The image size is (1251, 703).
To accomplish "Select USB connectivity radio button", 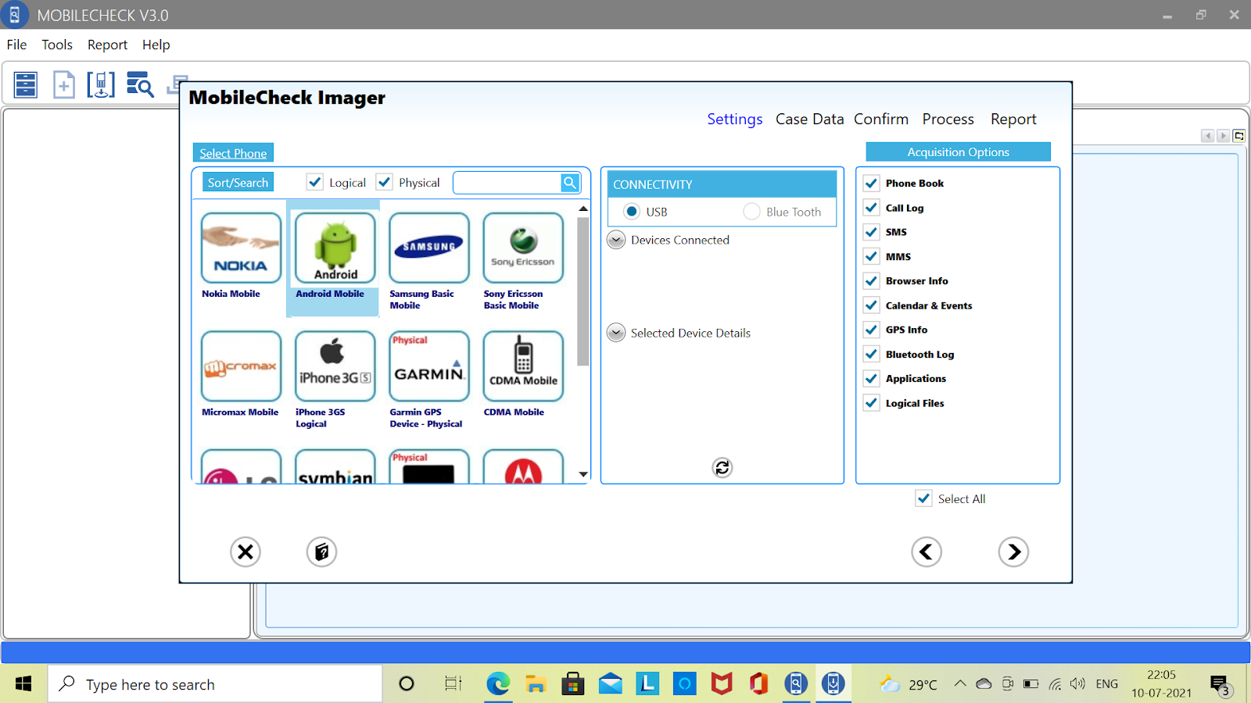I will click(632, 212).
